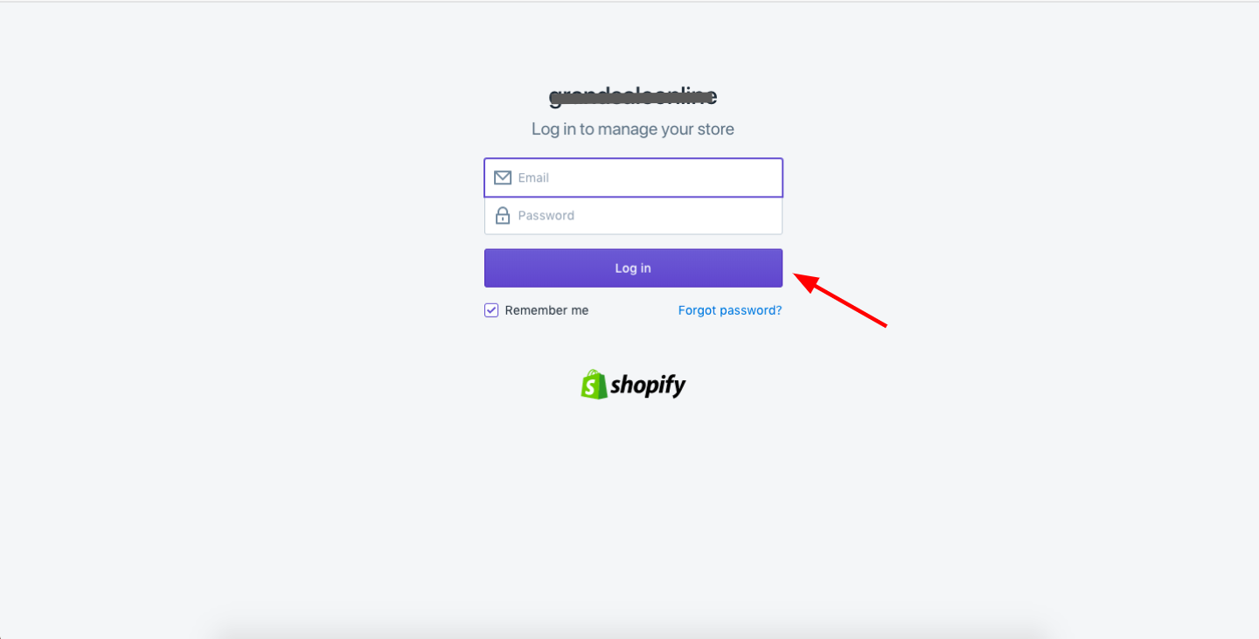Focus the Email input field

[x=633, y=177]
